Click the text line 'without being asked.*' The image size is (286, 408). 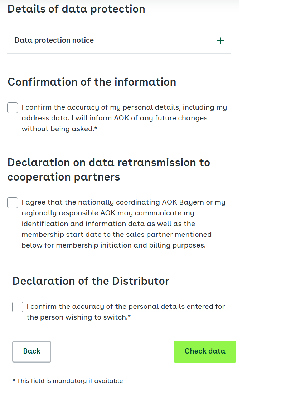(x=59, y=129)
